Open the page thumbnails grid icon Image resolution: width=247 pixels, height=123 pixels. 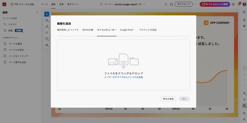(x=244, y=26)
